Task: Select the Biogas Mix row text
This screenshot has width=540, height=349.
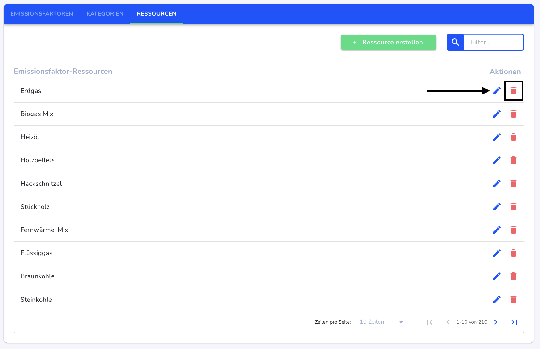Action: [37, 114]
